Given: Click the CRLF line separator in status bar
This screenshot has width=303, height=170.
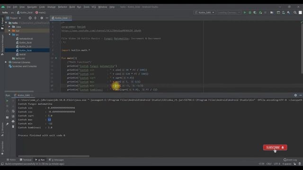Looking at the screenshot, I should pos(269,164).
